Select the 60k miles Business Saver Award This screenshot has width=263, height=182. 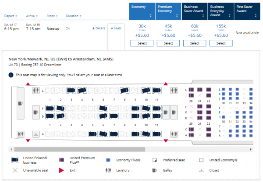point(195,43)
